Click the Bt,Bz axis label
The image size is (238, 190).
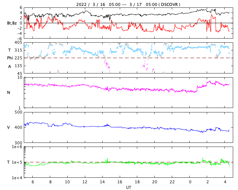pos(12,23)
